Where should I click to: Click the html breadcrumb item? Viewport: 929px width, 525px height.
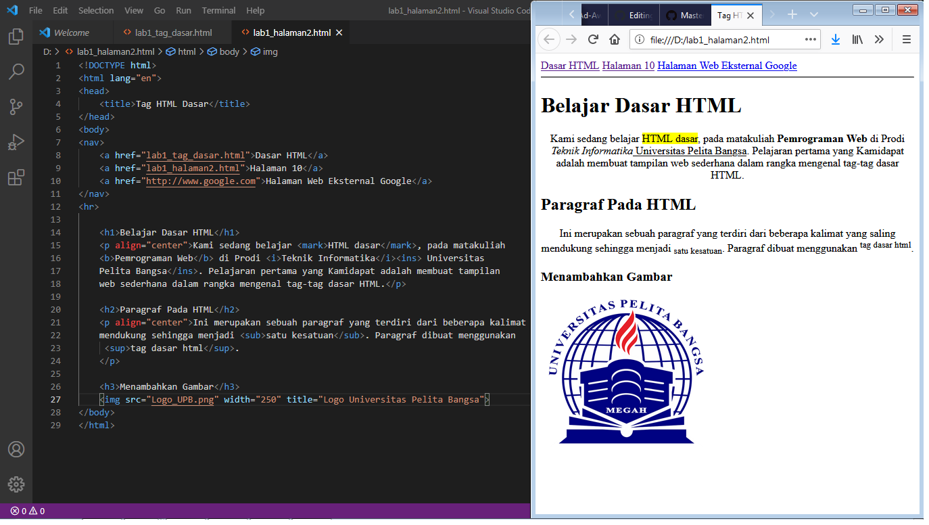[x=181, y=51]
